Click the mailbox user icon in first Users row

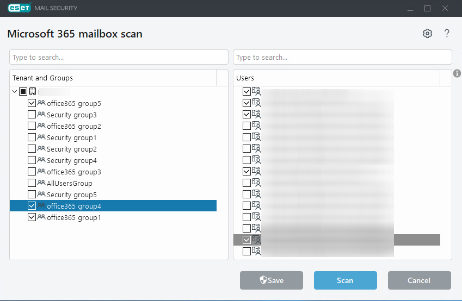(256, 92)
